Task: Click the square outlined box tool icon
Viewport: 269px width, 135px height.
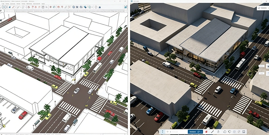Action: [43, 7]
